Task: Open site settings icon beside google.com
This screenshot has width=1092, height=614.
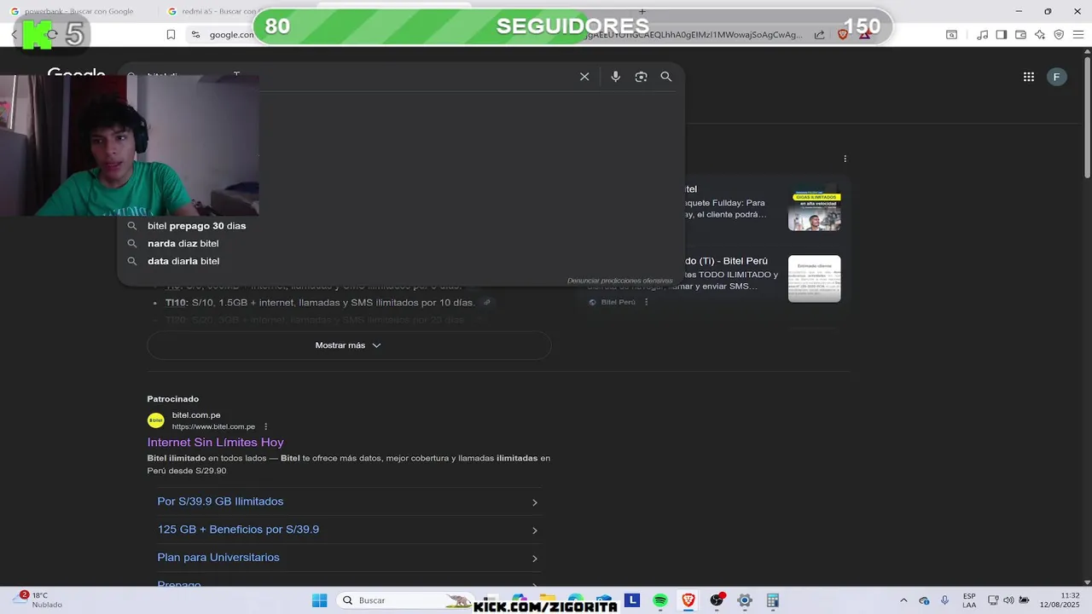Action: pos(195,35)
